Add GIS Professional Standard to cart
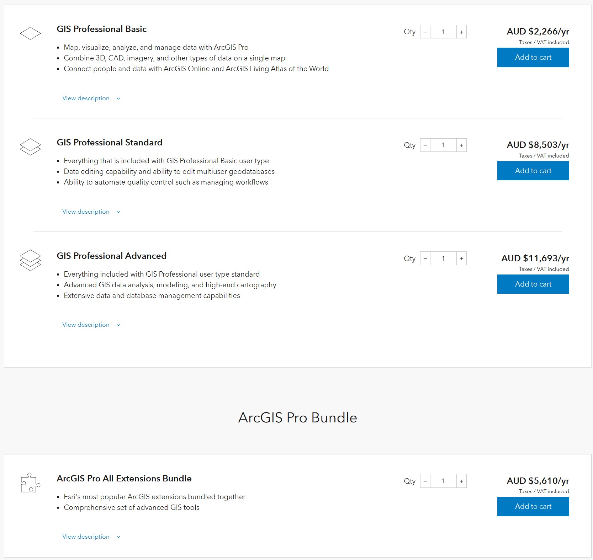593x560 pixels. coord(533,171)
